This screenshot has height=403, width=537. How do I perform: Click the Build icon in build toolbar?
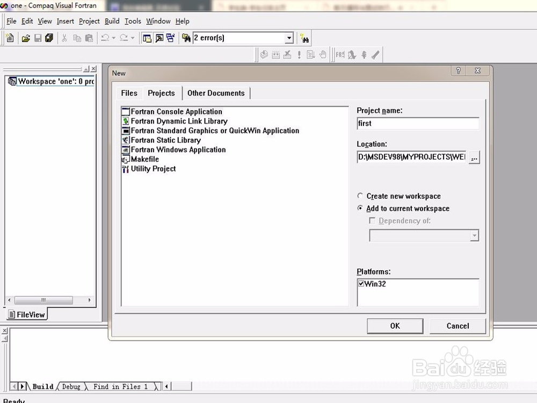pos(275,54)
